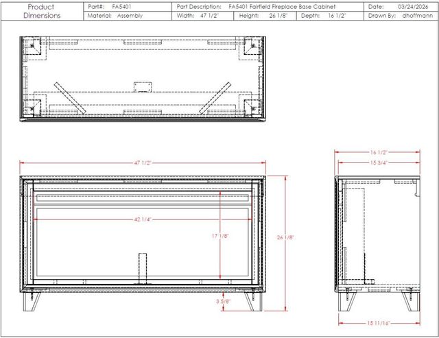
Task: Click the Part# FA5401 field
Action: point(128,7)
